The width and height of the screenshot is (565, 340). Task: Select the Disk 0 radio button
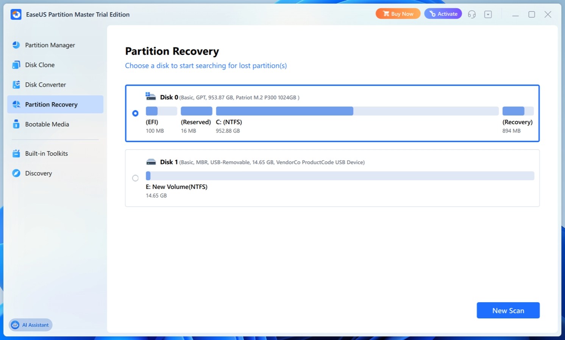pyautogui.click(x=135, y=113)
